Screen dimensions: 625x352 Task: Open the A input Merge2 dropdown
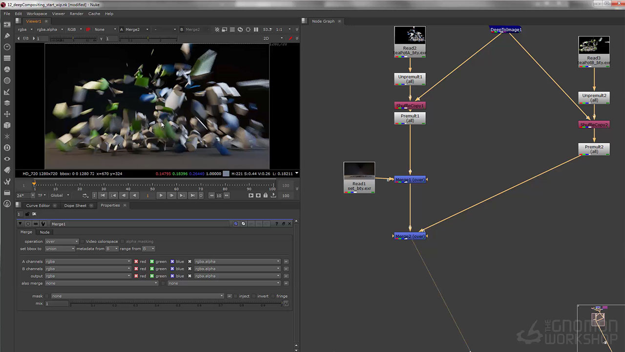(137, 29)
